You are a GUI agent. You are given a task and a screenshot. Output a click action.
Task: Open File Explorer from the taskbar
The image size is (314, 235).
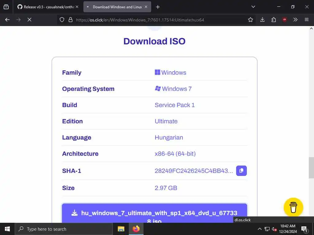click(121, 229)
